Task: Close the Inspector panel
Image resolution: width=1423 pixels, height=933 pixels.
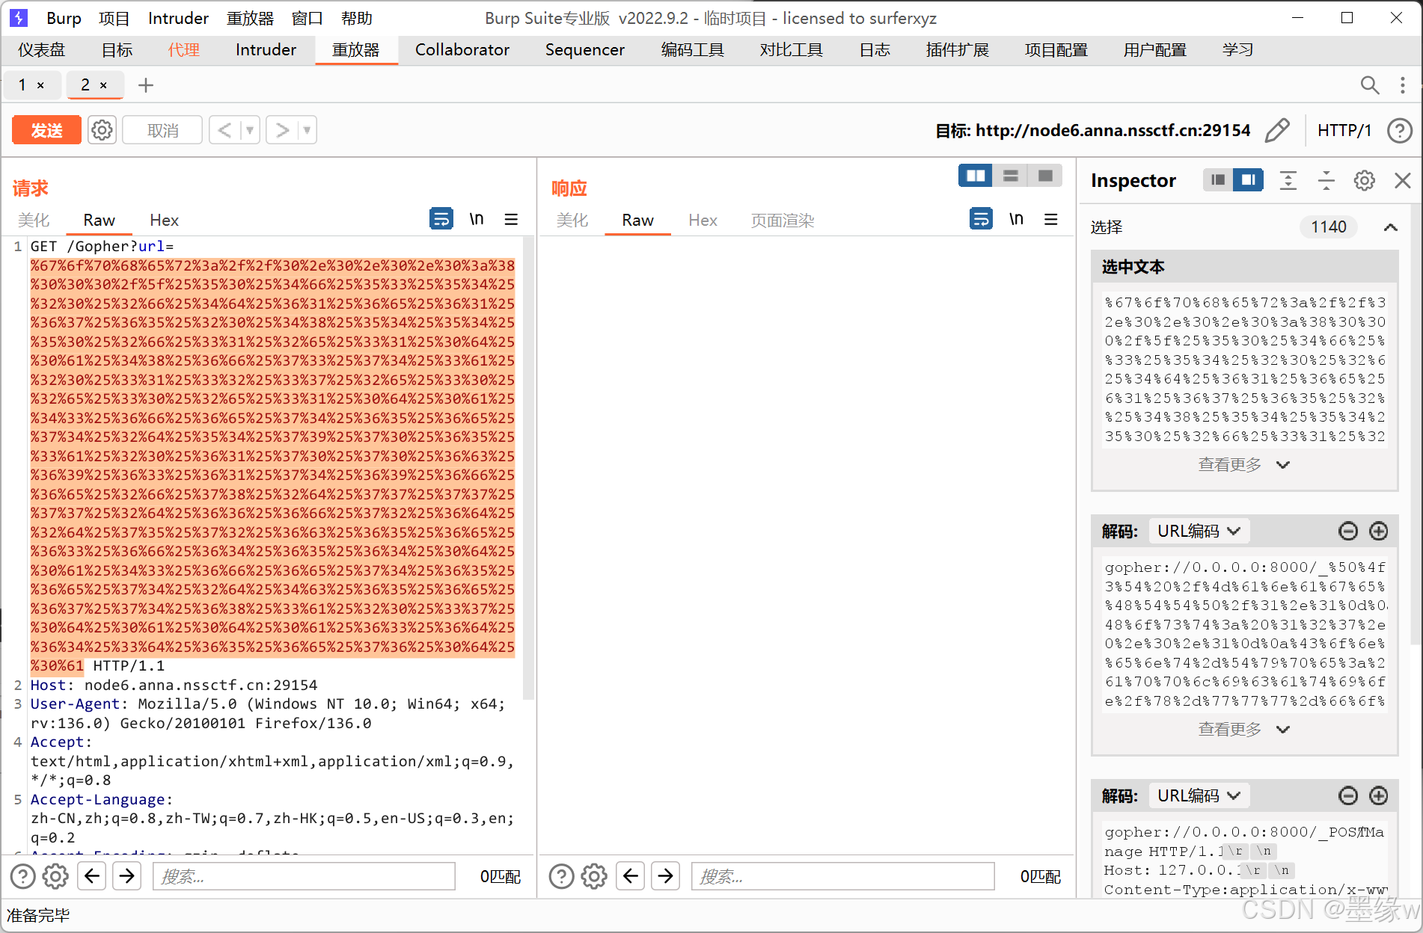Action: tap(1403, 180)
